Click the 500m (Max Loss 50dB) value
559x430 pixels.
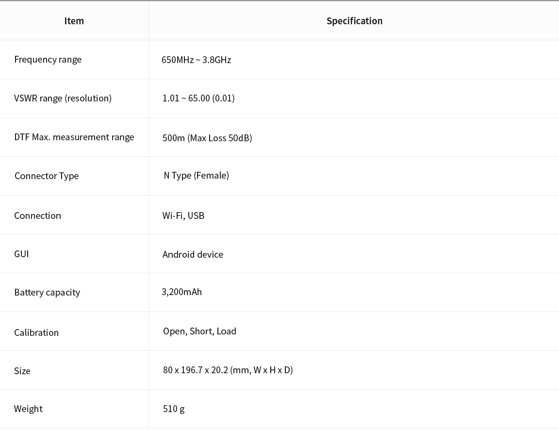(x=207, y=138)
